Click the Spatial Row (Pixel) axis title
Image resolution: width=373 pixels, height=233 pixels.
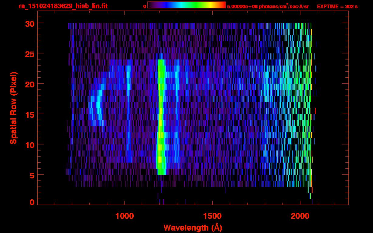pyautogui.click(x=14, y=108)
